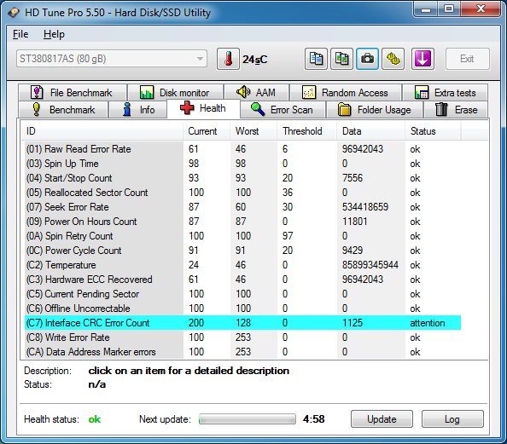Select the Reallocated Sector Count row
The width and height of the screenshot is (507, 444).
[242, 193]
